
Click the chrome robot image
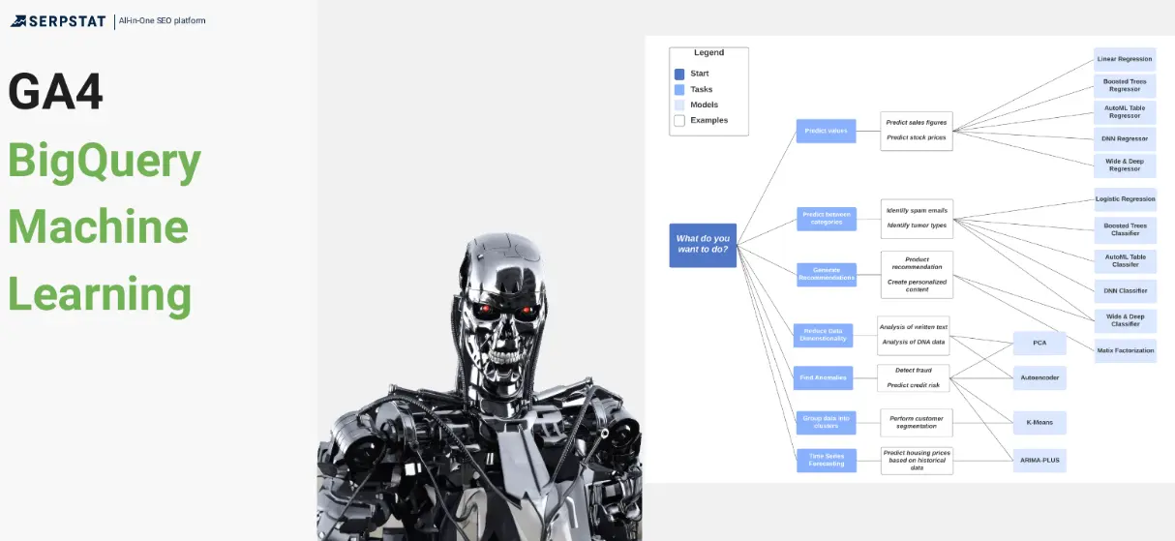pyautogui.click(x=480, y=387)
